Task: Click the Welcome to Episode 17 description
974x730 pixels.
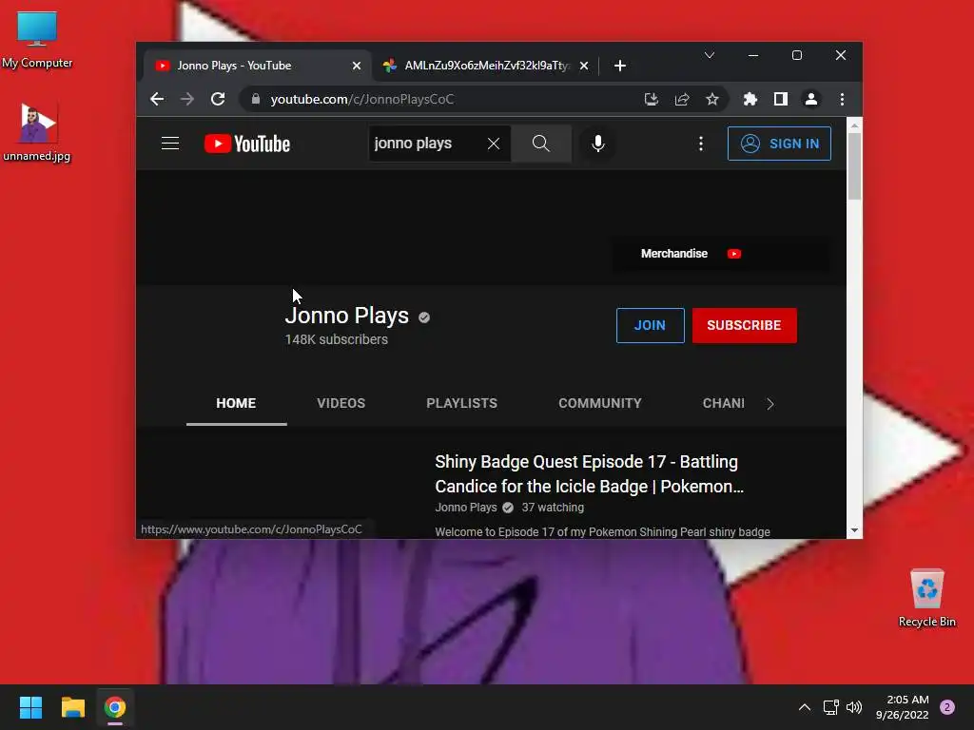Action: tap(602, 532)
